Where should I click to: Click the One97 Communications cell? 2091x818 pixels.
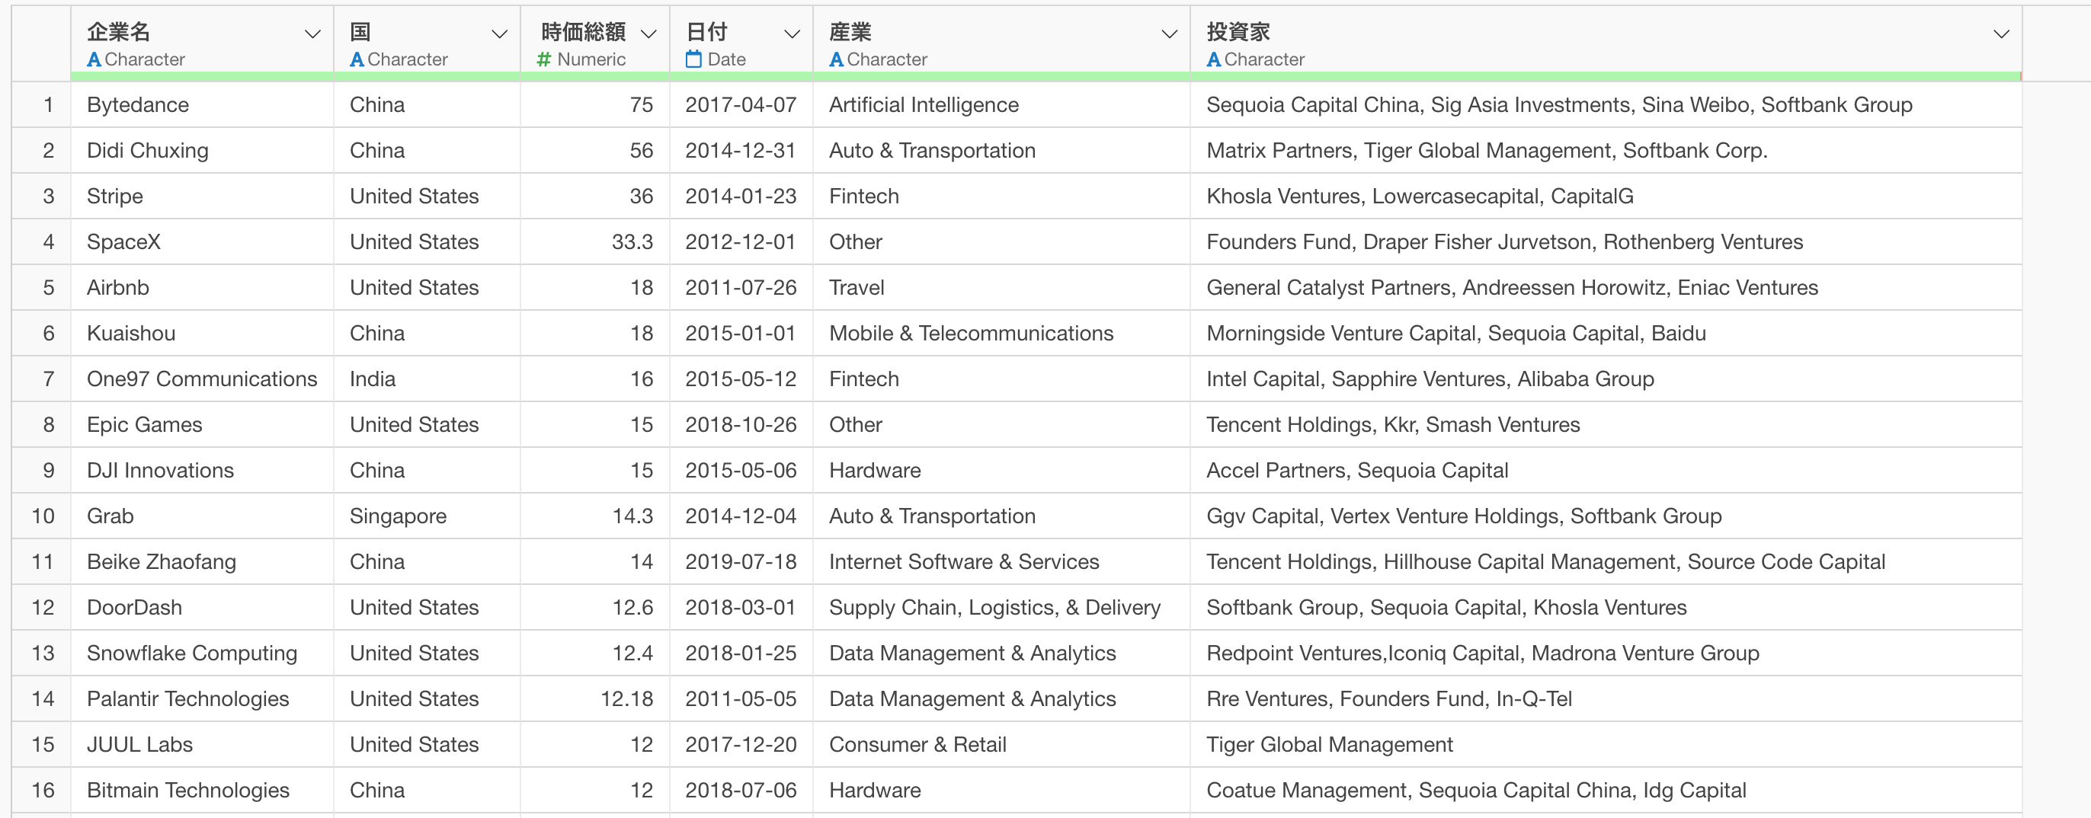click(202, 379)
